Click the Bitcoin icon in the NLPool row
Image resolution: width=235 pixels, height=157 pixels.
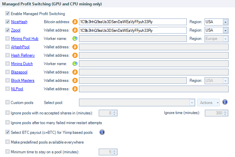[x=75, y=89]
